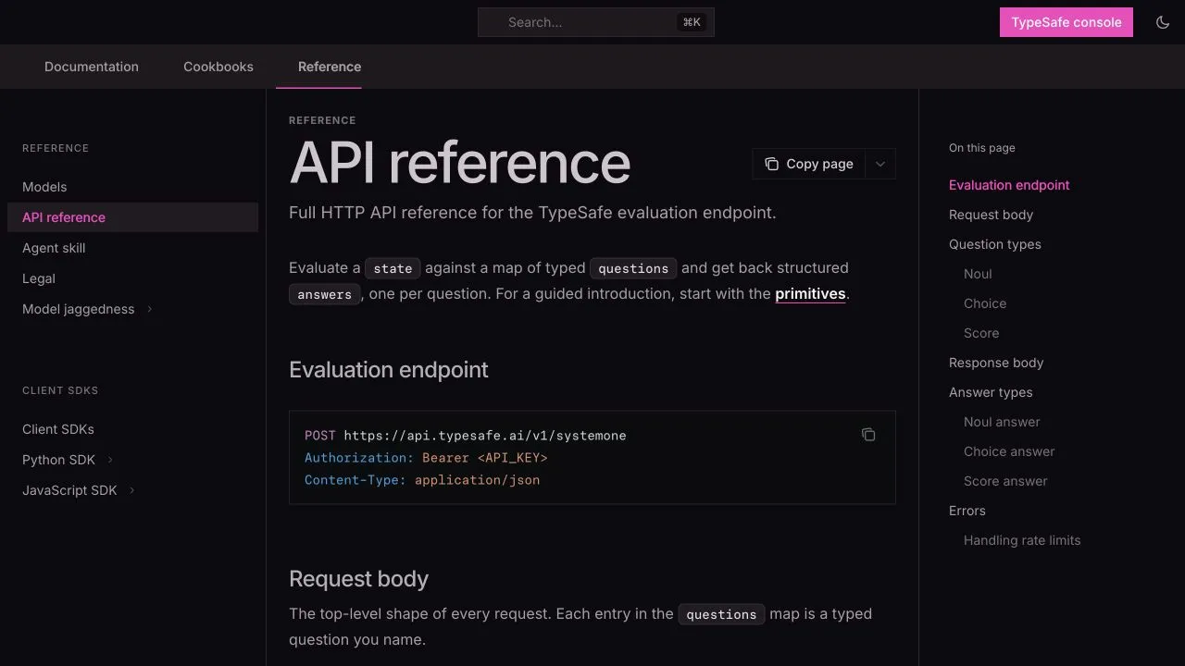Jump to Noul in the page outline

(978, 274)
